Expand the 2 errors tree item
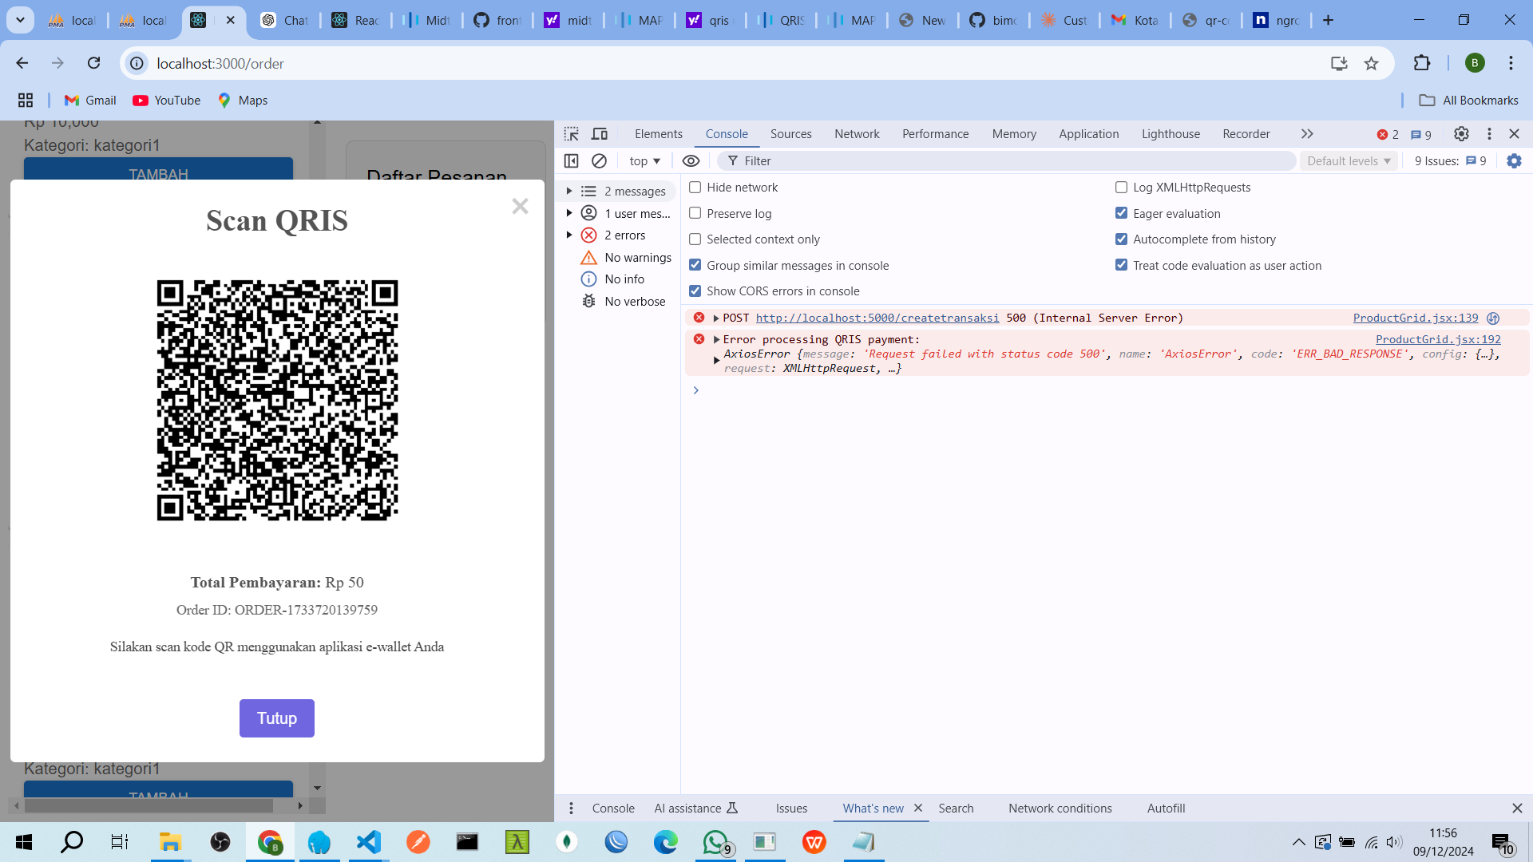This screenshot has height=862, width=1533. click(x=569, y=235)
